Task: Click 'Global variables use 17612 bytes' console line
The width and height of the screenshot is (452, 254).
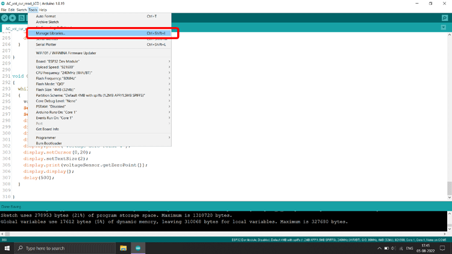Action: [174, 221]
